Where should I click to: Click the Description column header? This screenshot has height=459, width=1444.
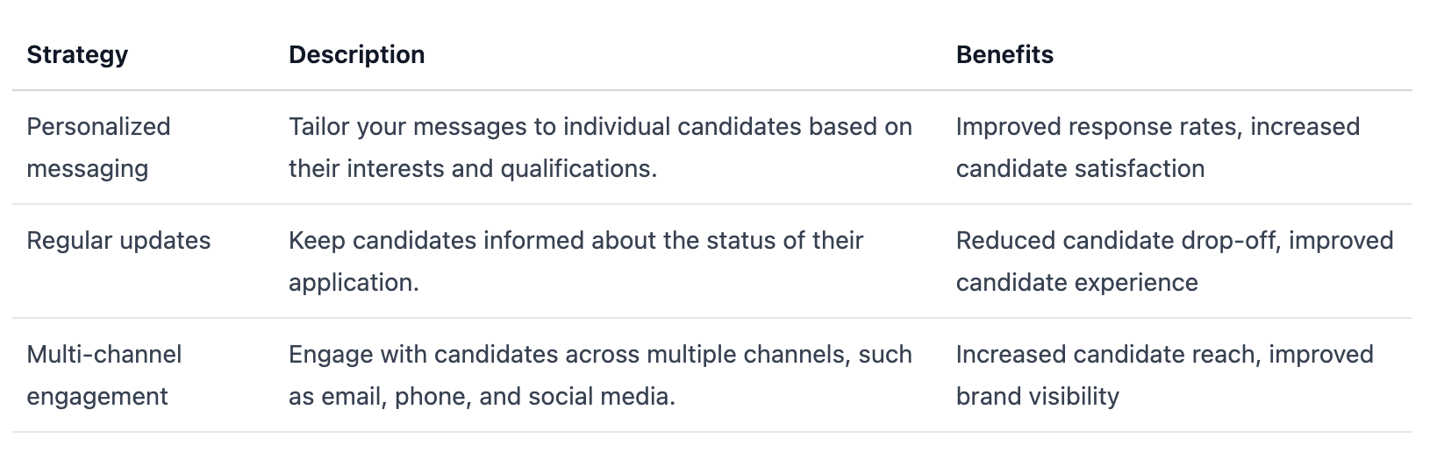click(x=356, y=54)
